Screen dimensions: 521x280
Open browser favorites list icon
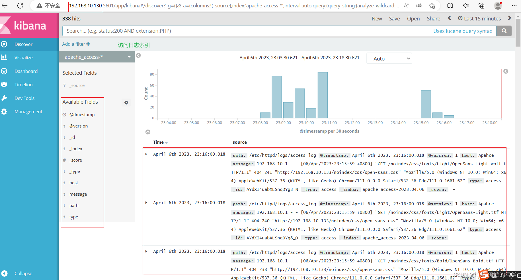466,6
